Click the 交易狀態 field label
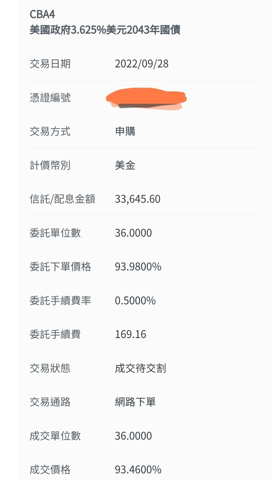 pos(50,368)
